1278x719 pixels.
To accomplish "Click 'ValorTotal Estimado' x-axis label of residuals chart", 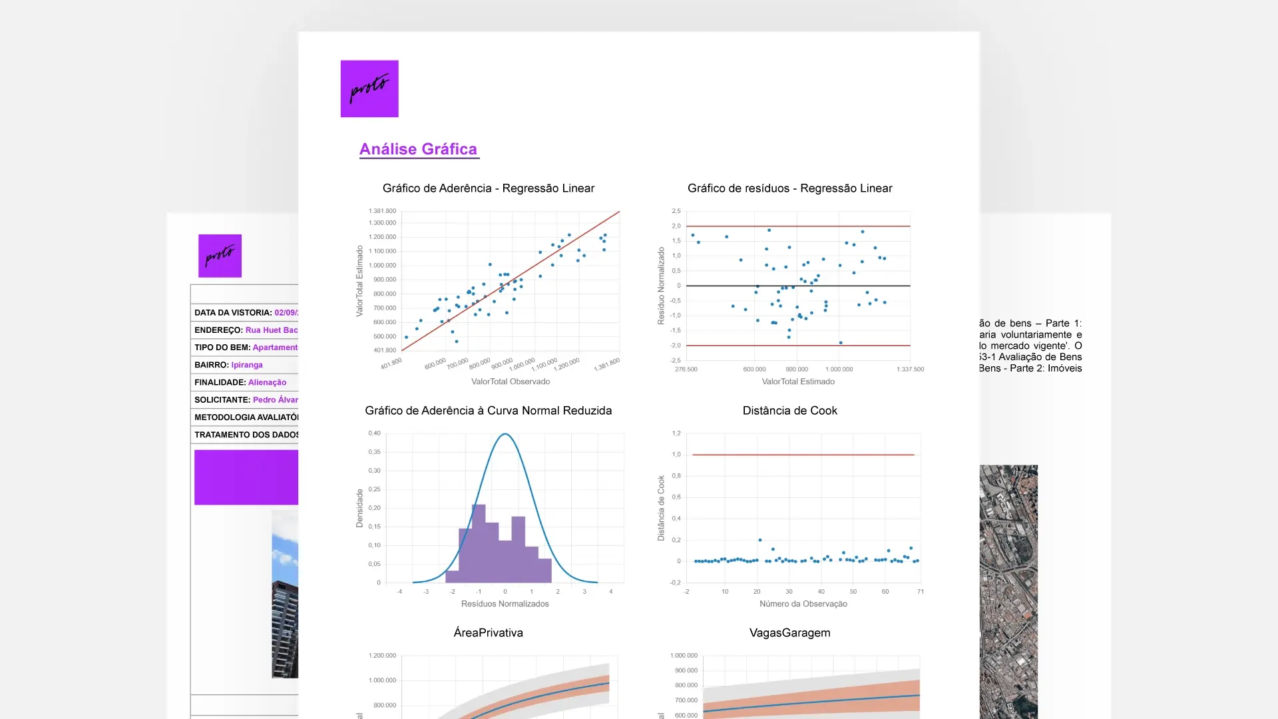I will coord(798,381).
